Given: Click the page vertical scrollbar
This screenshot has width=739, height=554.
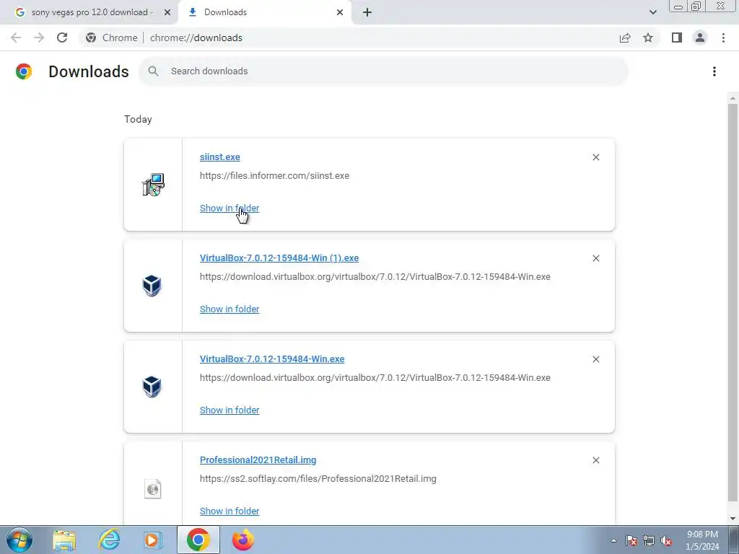Looking at the screenshot, I should (x=733, y=302).
